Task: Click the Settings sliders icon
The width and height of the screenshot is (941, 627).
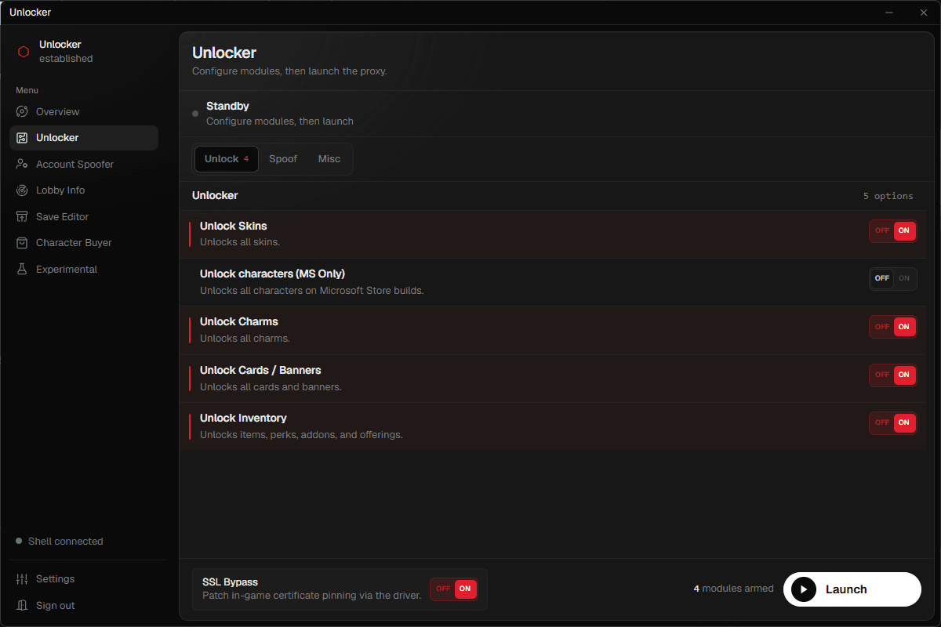Action: point(23,579)
